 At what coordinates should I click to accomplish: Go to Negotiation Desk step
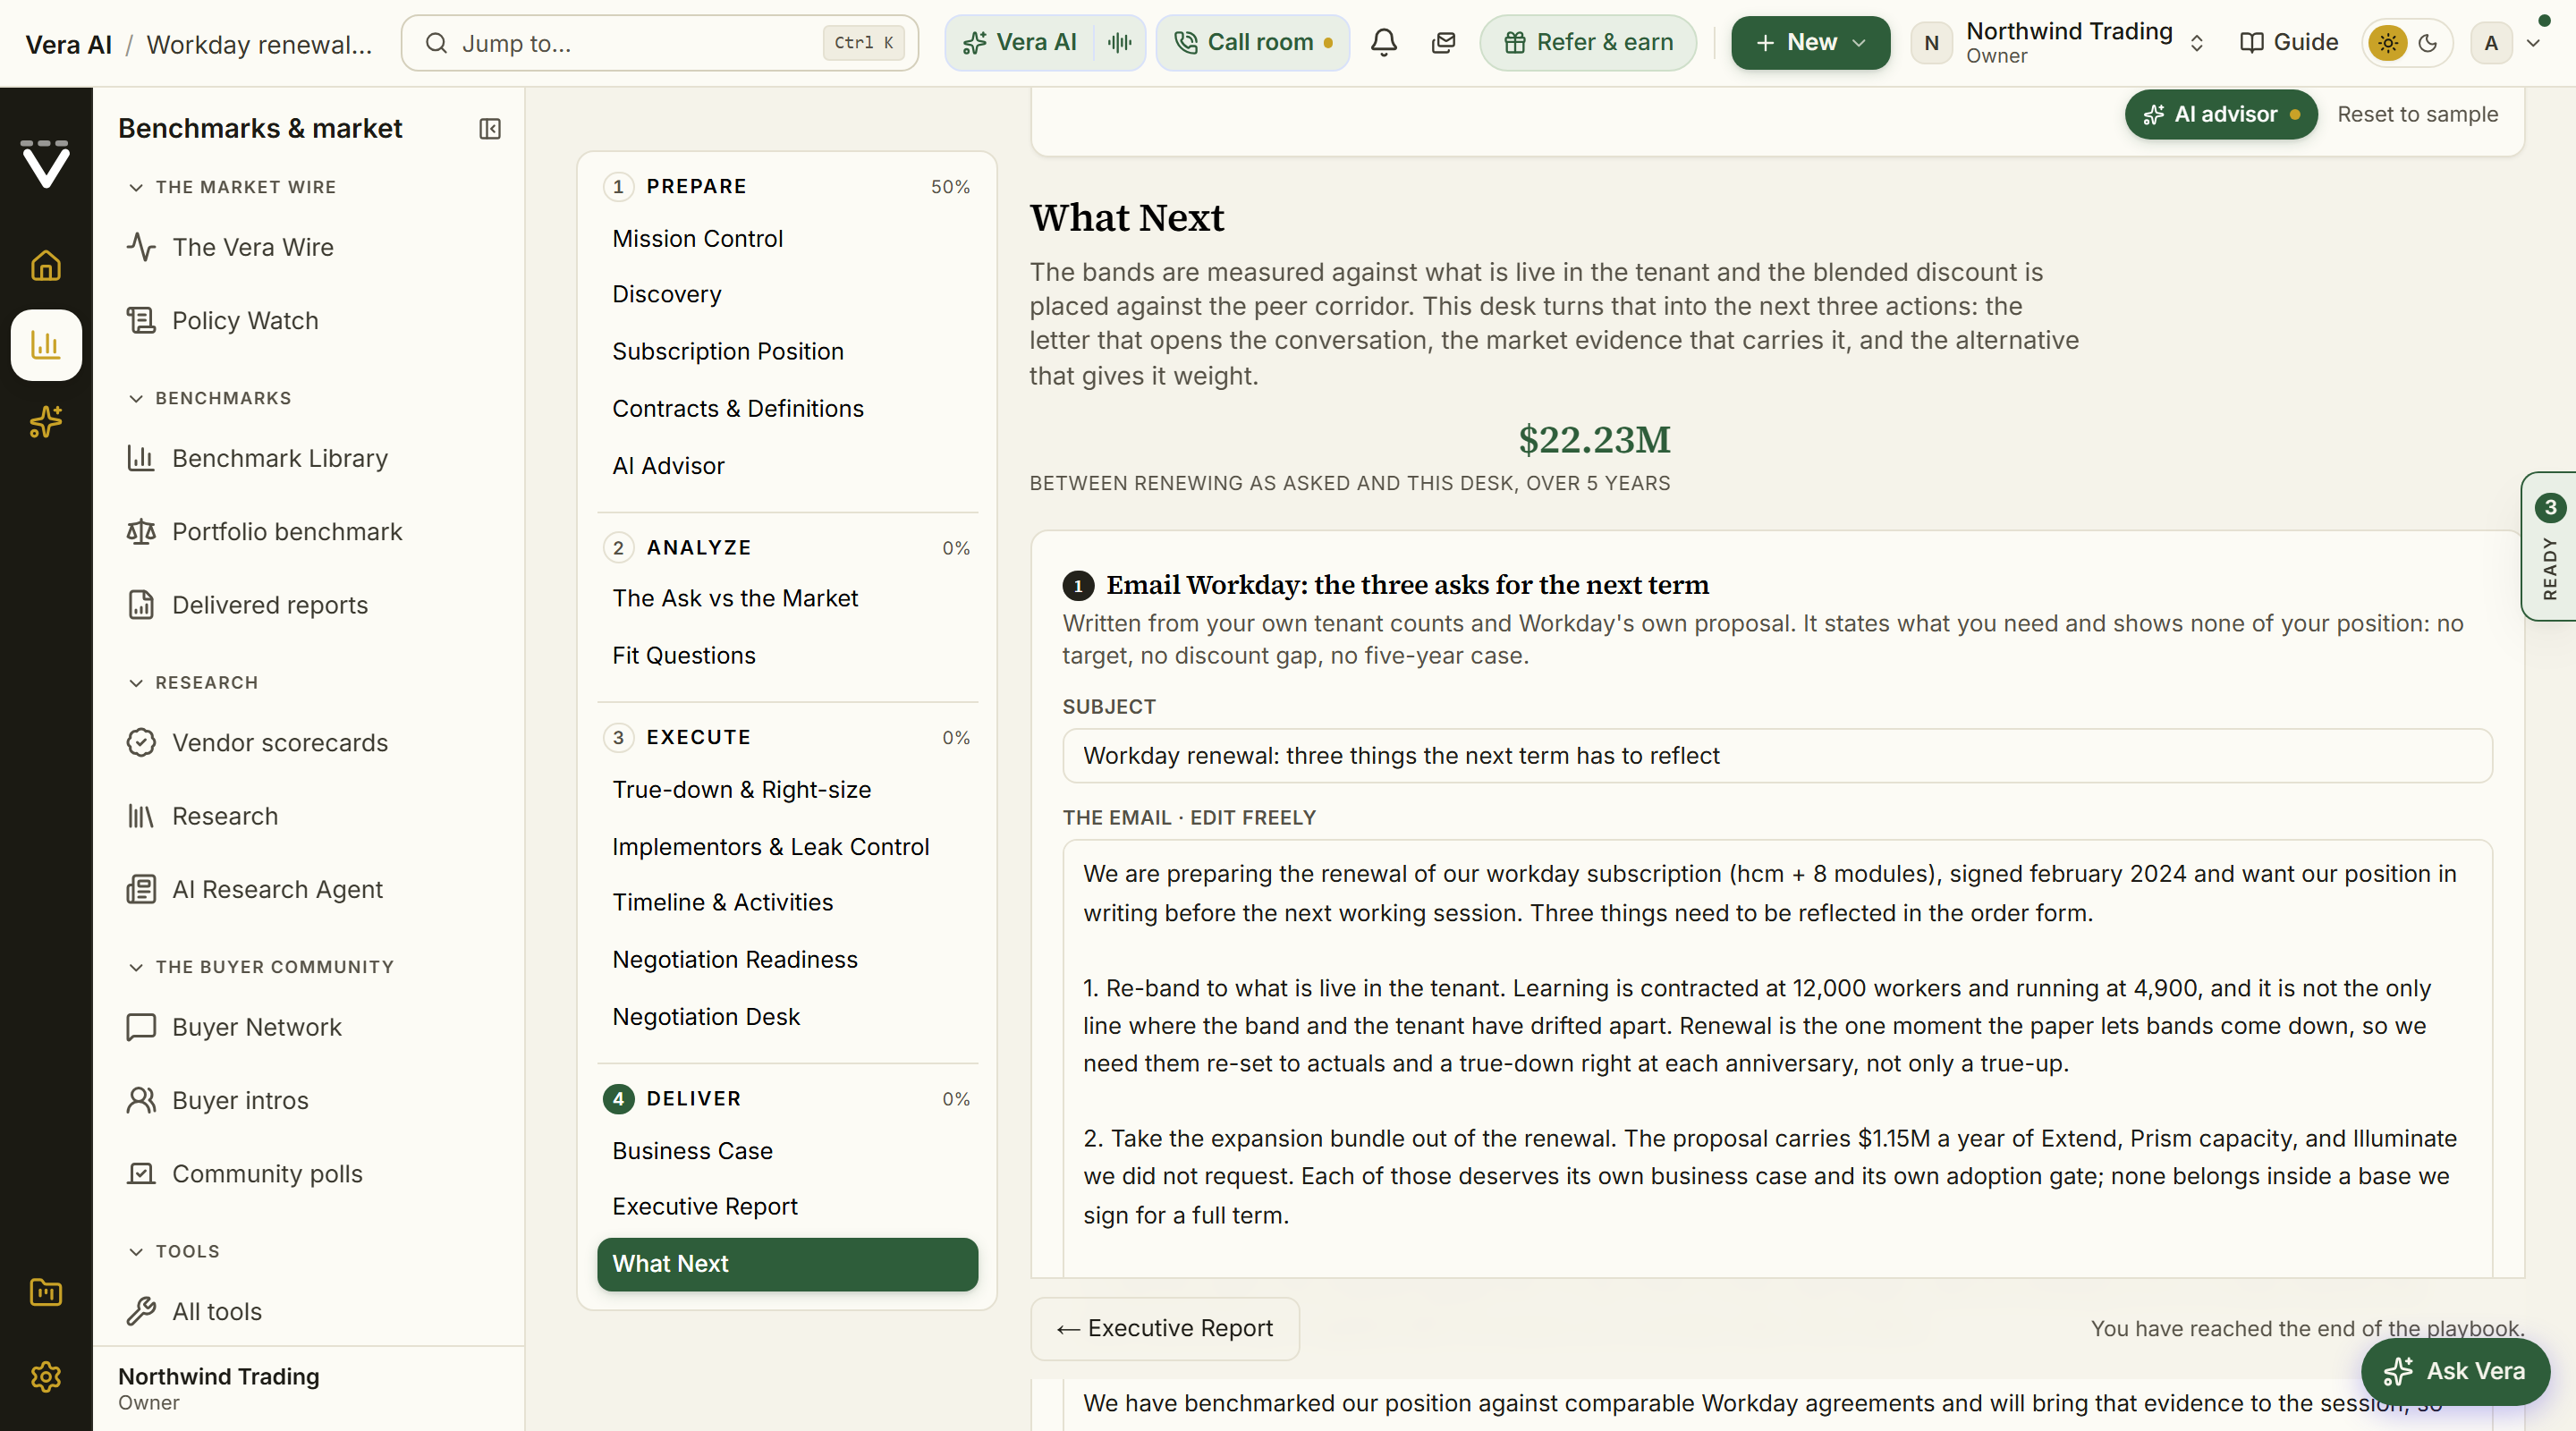[787, 1016]
